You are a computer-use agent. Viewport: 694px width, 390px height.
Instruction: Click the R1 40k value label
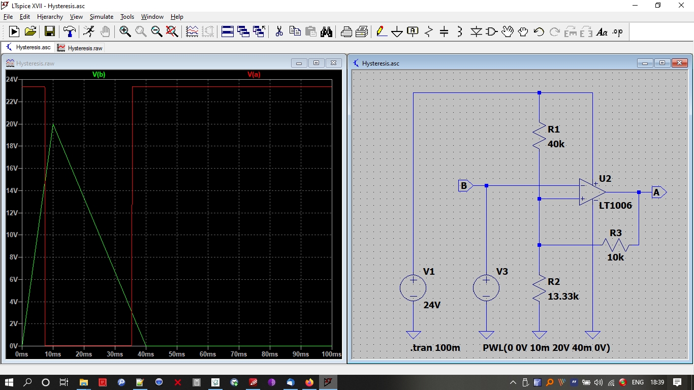click(x=556, y=144)
